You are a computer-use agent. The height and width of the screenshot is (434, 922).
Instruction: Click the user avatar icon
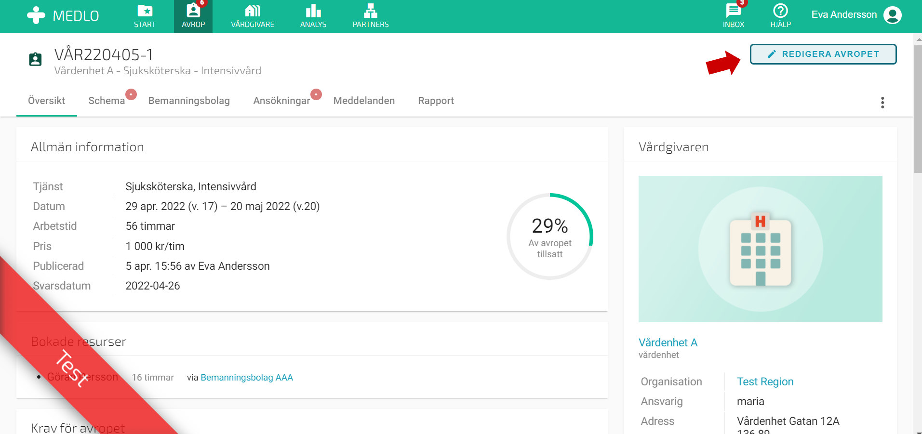[892, 15]
